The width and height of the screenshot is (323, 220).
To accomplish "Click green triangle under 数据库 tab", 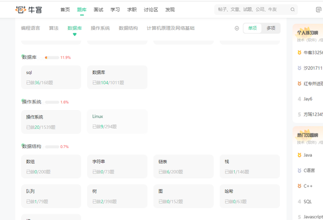I will [75, 34].
